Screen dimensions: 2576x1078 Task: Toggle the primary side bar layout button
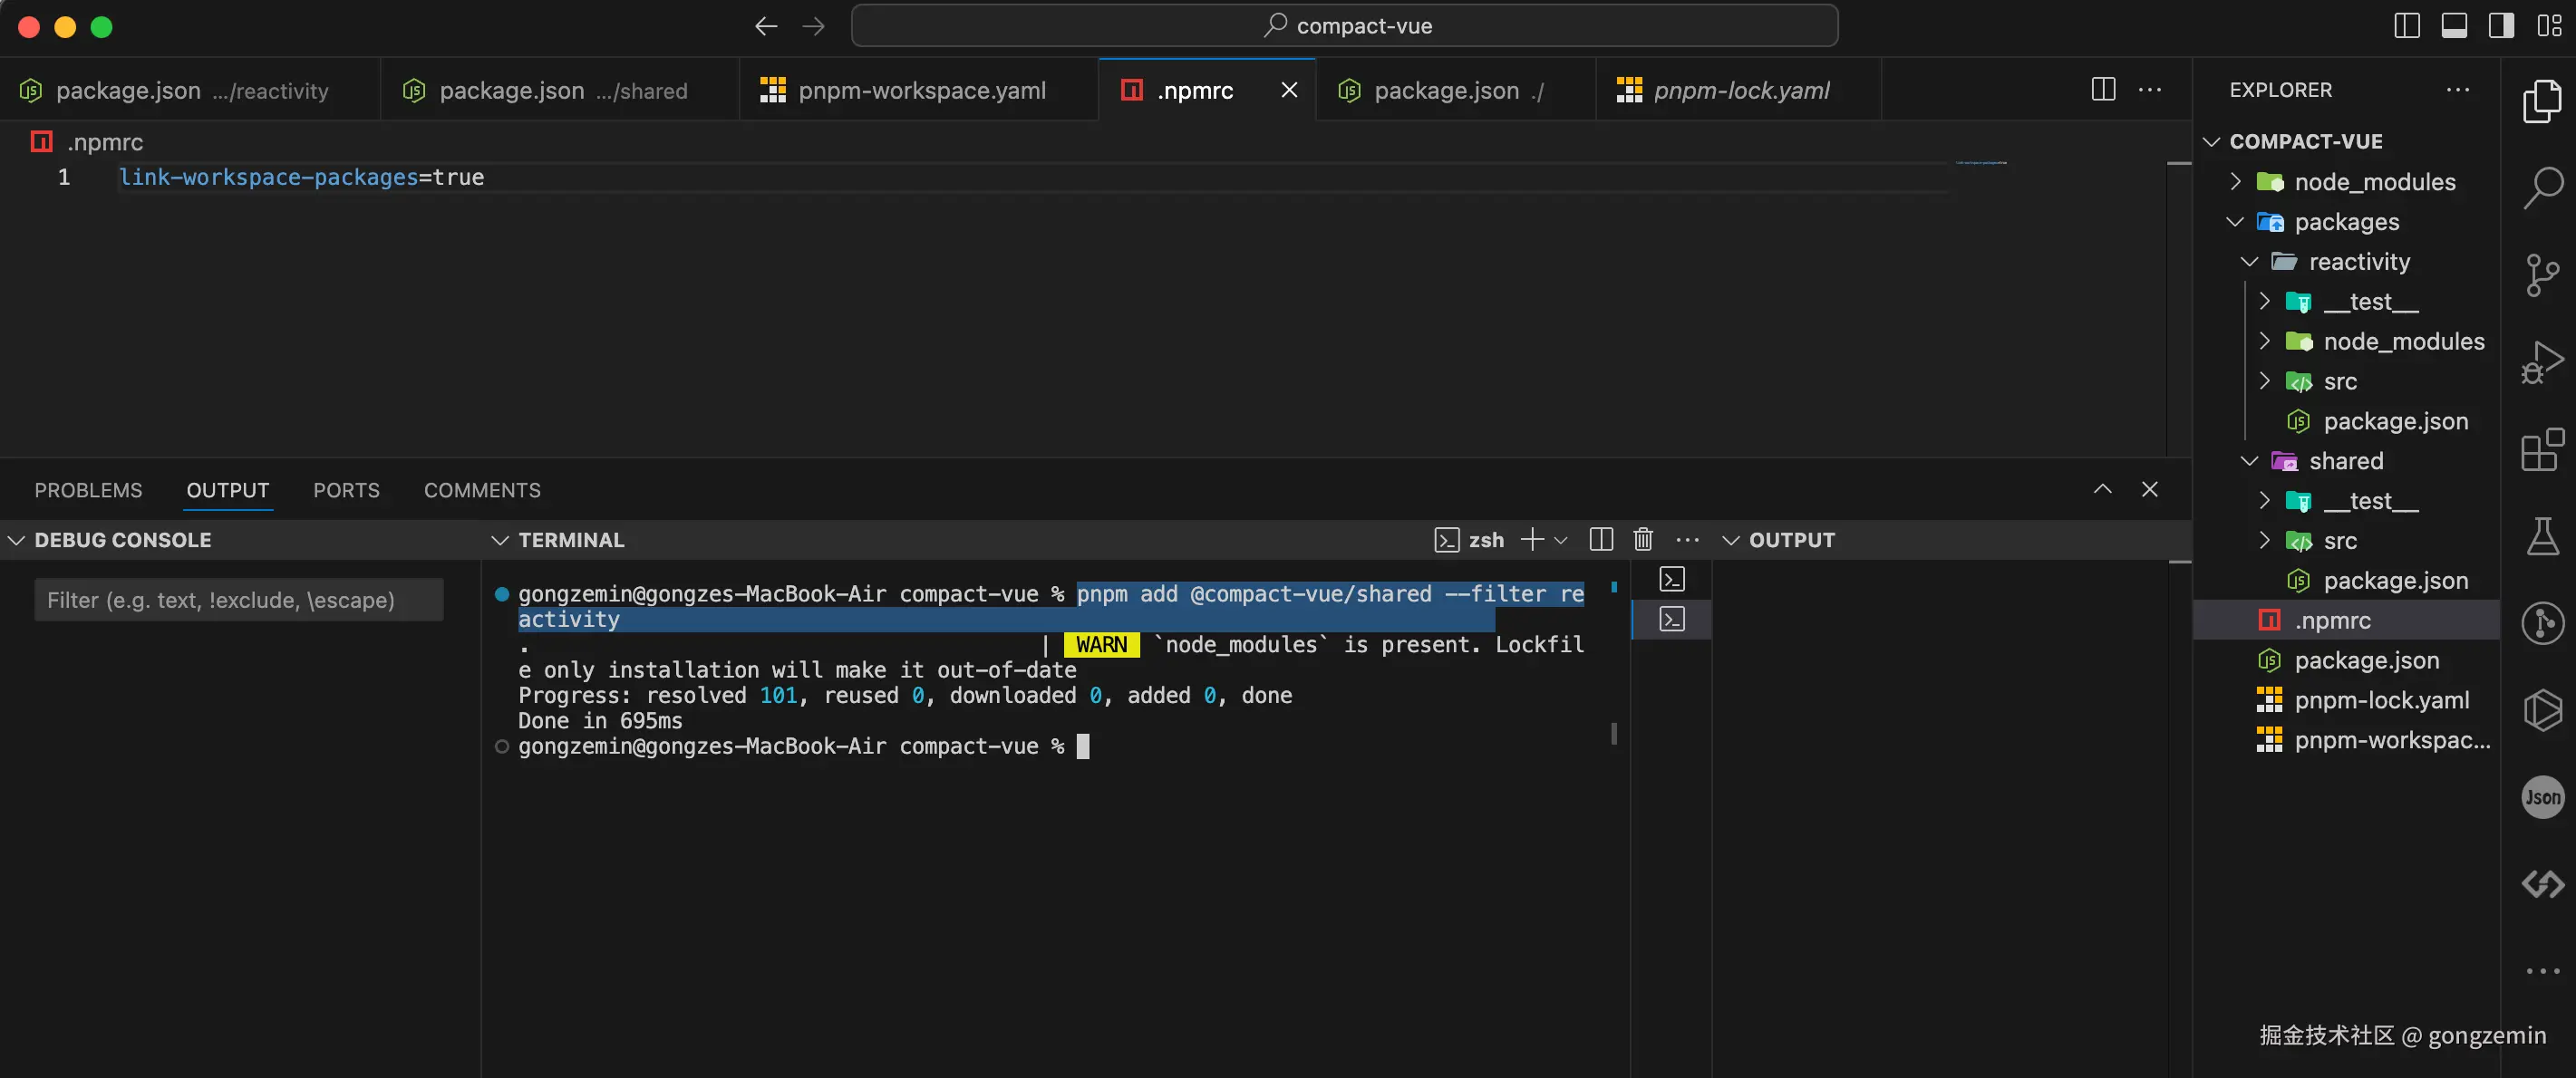pos(2407,26)
